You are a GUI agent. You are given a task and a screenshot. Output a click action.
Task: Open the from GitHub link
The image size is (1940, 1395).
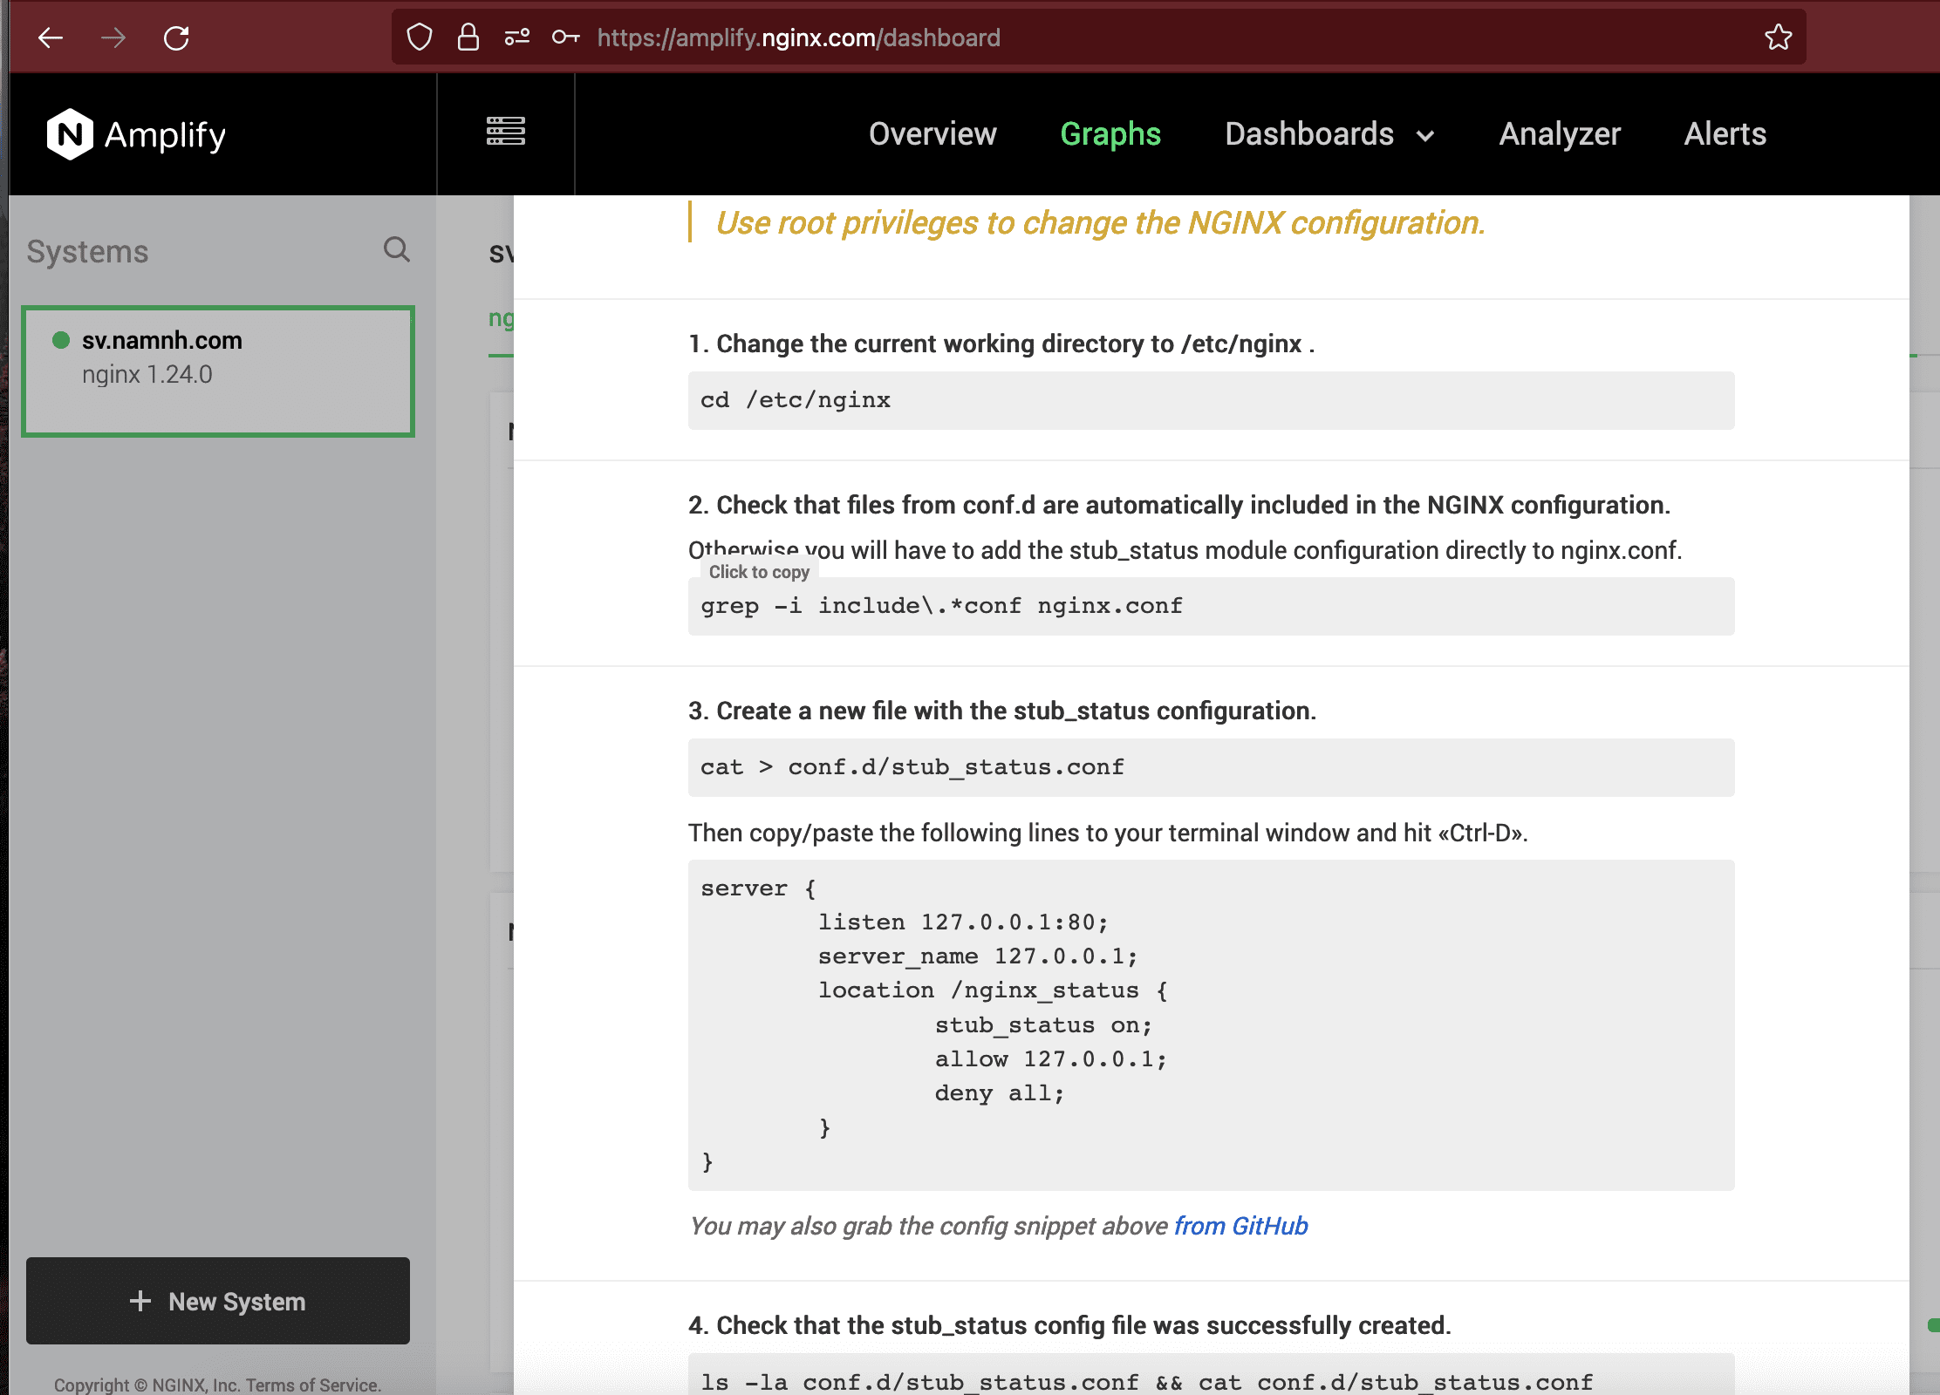(1240, 1226)
